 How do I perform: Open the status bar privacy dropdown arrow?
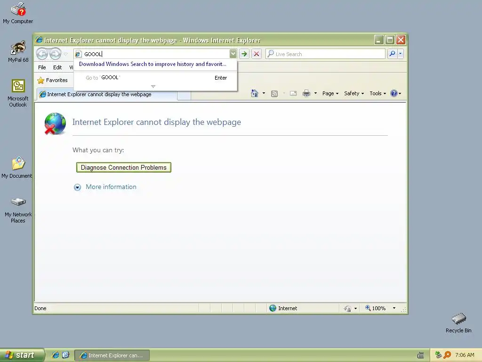click(x=356, y=308)
